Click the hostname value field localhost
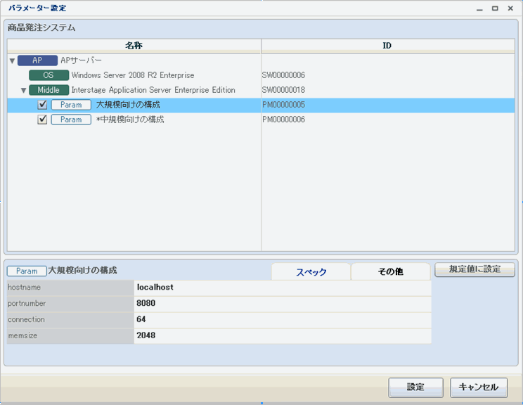Screen dimensions: 523x405 point(282,288)
